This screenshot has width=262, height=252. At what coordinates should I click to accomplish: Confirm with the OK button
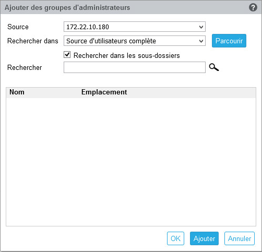click(175, 238)
